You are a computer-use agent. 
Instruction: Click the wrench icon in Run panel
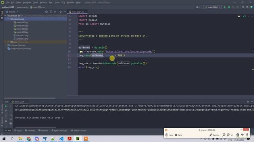click(6, 110)
